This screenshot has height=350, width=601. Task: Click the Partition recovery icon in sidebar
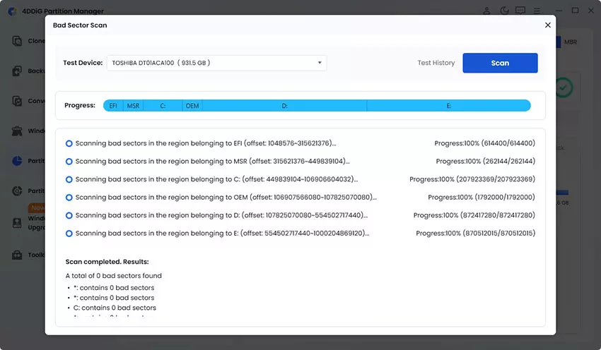(17, 191)
